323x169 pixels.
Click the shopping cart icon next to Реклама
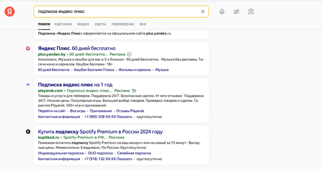tap(134, 90)
